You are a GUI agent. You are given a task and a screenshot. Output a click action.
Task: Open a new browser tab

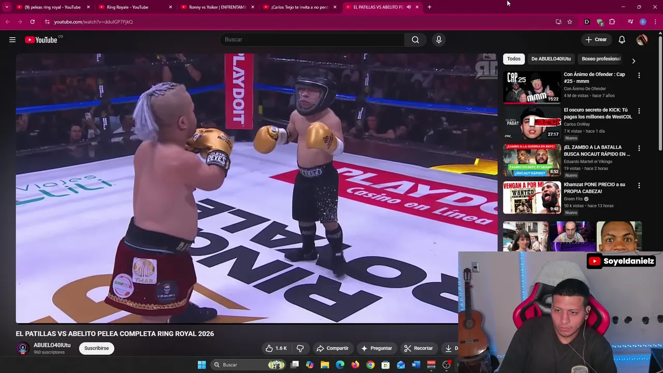point(429,7)
